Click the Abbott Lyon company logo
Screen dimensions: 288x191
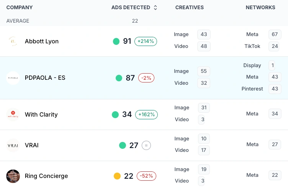pyautogui.click(x=13, y=41)
